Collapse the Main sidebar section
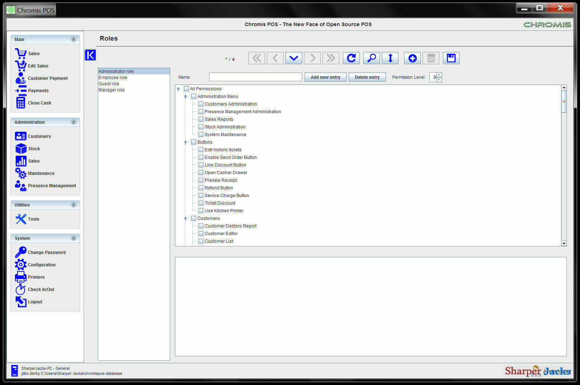Viewport: 580px width, 385px height. 73,39
